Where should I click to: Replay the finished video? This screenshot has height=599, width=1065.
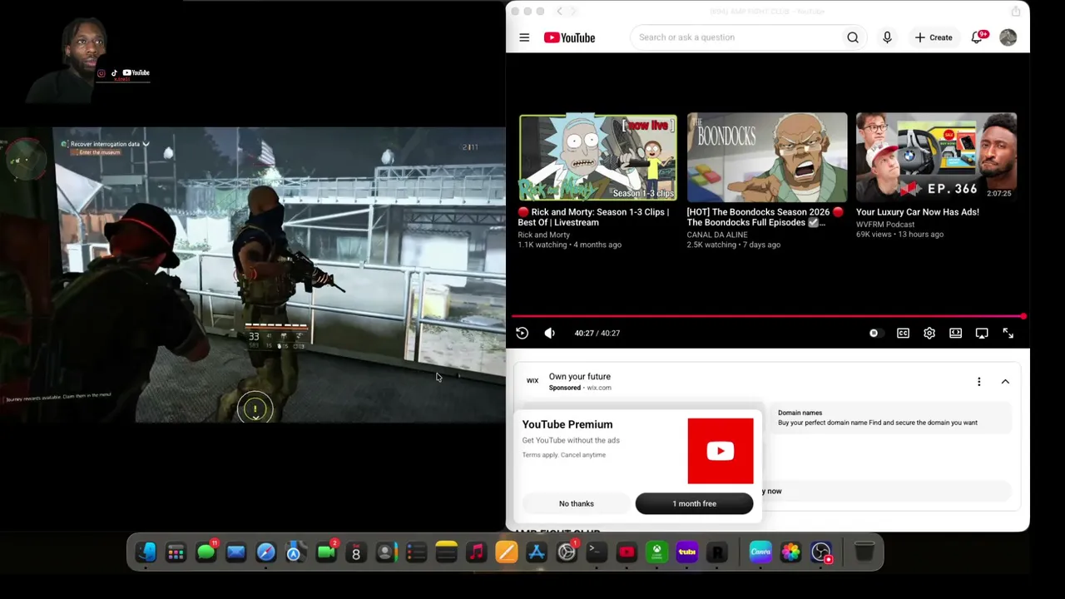point(522,333)
